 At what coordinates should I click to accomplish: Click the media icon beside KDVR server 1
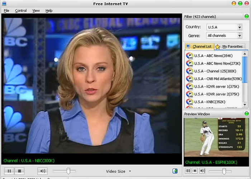click(x=190, y=87)
